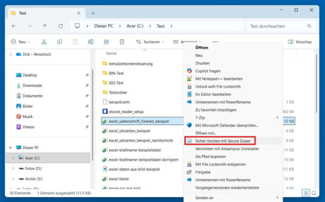Click the Share icon in toolbar

[x=106, y=42]
